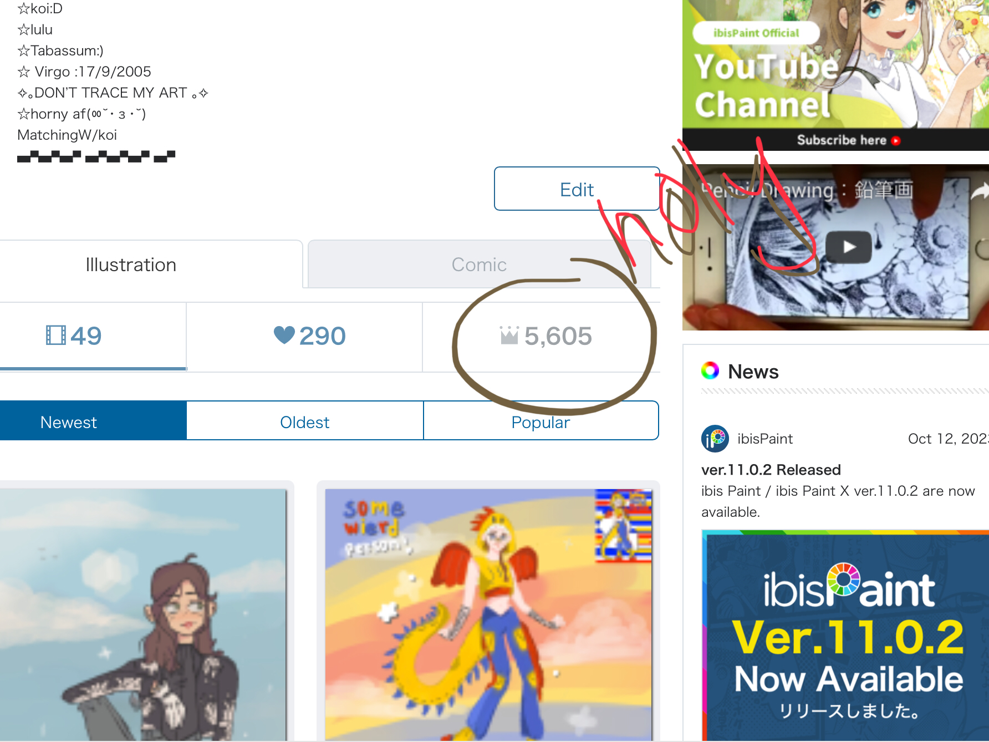989x742 pixels.
Task: Sort artworks by Oldest
Action: pos(305,421)
